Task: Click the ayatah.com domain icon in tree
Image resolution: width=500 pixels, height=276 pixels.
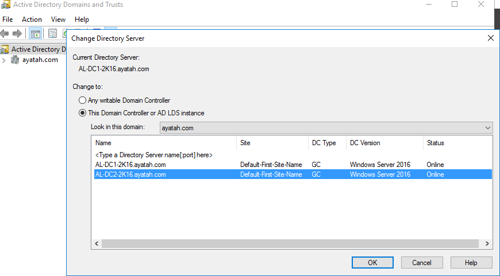Action: point(15,60)
